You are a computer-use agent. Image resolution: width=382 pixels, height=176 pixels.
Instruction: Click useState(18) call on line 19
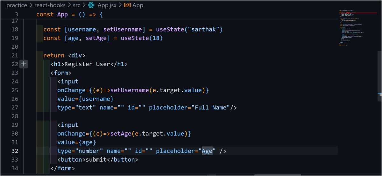[x=142, y=38]
